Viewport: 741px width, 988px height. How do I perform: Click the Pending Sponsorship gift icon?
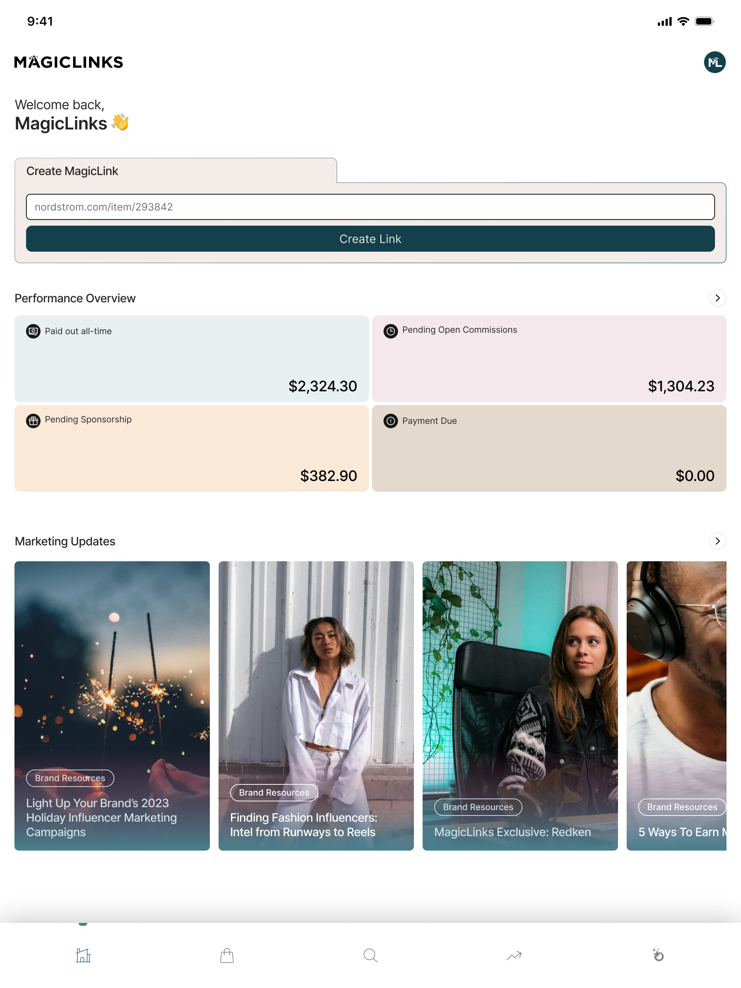(33, 421)
